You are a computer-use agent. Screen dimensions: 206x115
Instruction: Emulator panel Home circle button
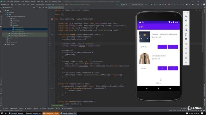tap(186, 53)
